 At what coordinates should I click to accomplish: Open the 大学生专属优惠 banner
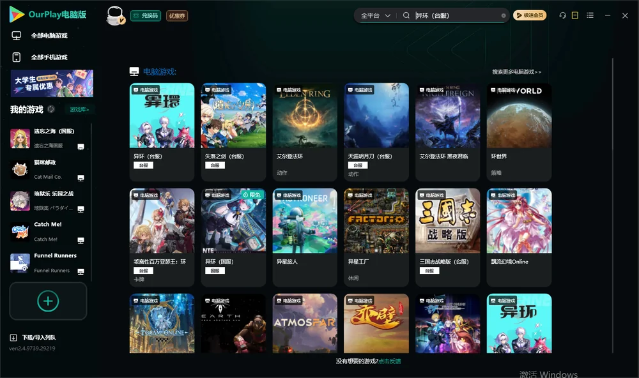pyautogui.click(x=52, y=84)
